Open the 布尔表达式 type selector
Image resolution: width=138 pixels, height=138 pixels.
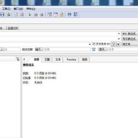(130, 39)
